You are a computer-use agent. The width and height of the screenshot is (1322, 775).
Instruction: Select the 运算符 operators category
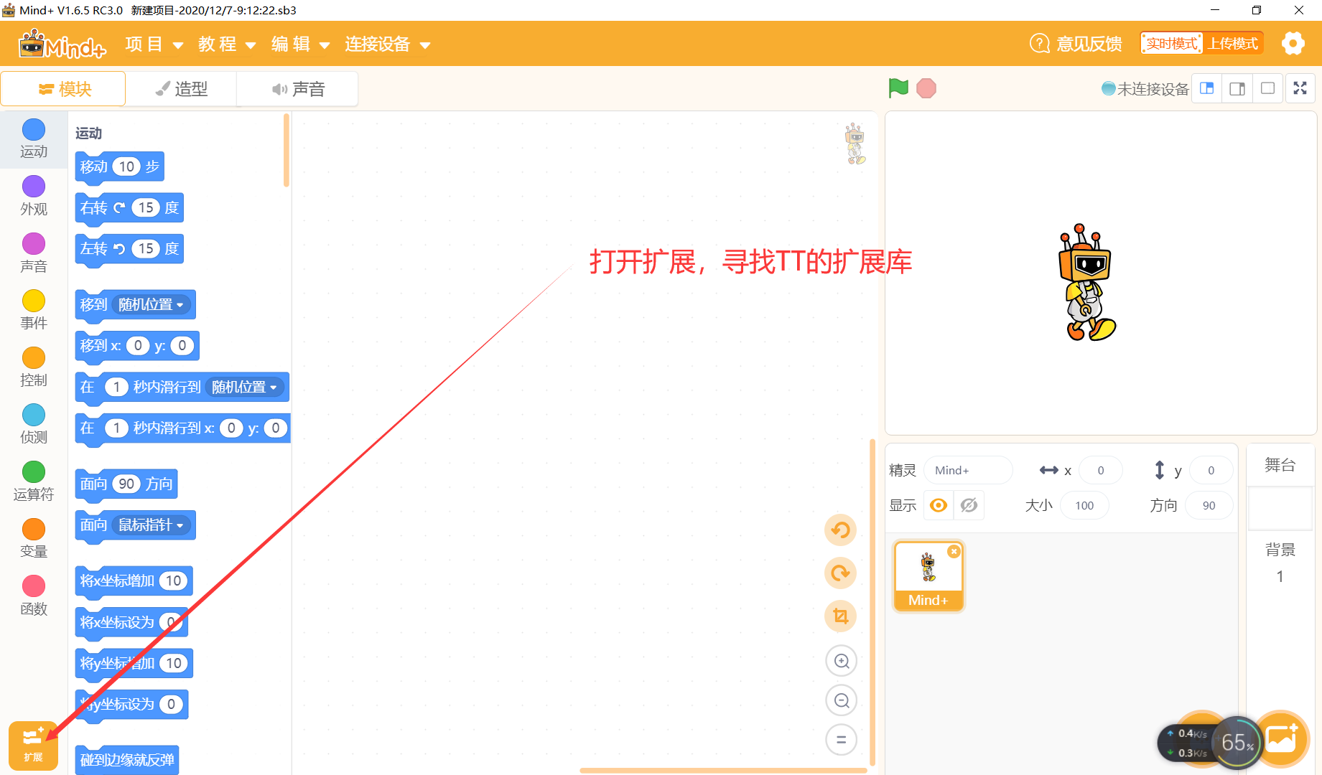pos(34,481)
